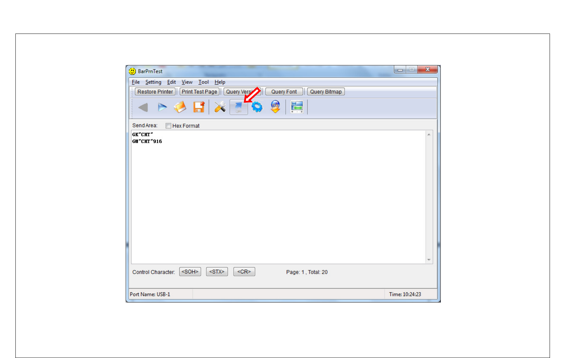Open the blue gear settings icon
565x358 pixels.
257,107
